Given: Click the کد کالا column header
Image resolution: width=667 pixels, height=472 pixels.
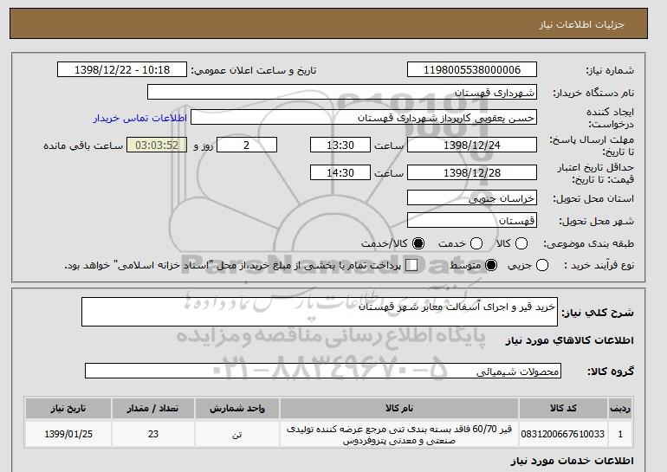Looking at the screenshot, I should tap(563, 408).
